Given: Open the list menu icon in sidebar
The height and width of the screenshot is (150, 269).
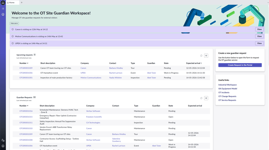Looking at the screenshot, I should pos(3,9).
